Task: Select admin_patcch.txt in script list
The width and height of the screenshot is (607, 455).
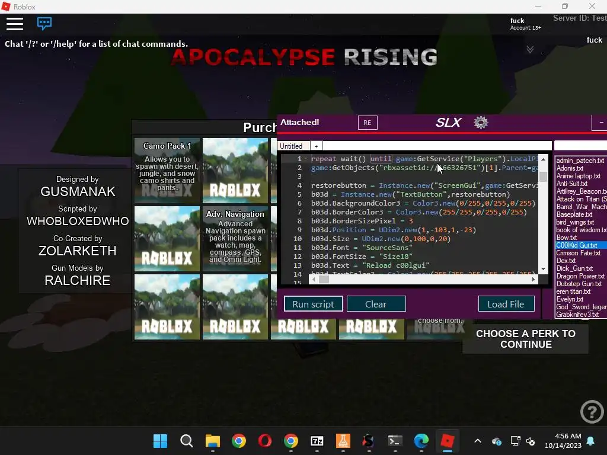Action: [580, 161]
